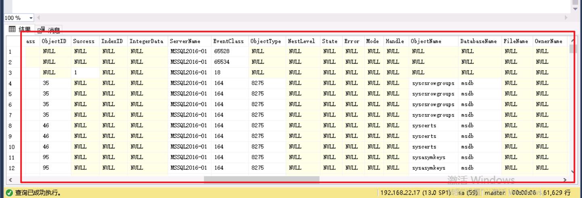
Task: Select the EventClass column header
Action: tap(229, 41)
